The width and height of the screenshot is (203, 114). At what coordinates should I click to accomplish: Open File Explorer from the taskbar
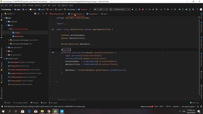click(42, 111)
